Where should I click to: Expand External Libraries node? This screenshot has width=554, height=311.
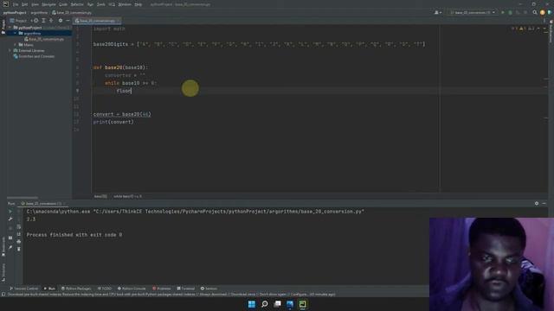point(10,50)
